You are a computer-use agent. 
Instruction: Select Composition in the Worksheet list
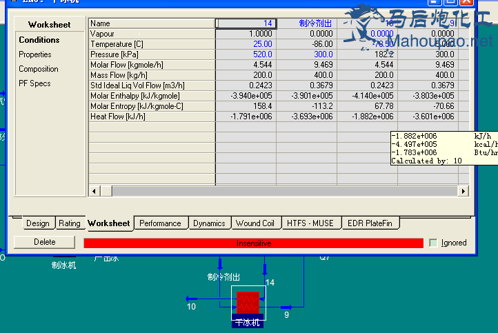pyautogui.click(x=39, y=69)
